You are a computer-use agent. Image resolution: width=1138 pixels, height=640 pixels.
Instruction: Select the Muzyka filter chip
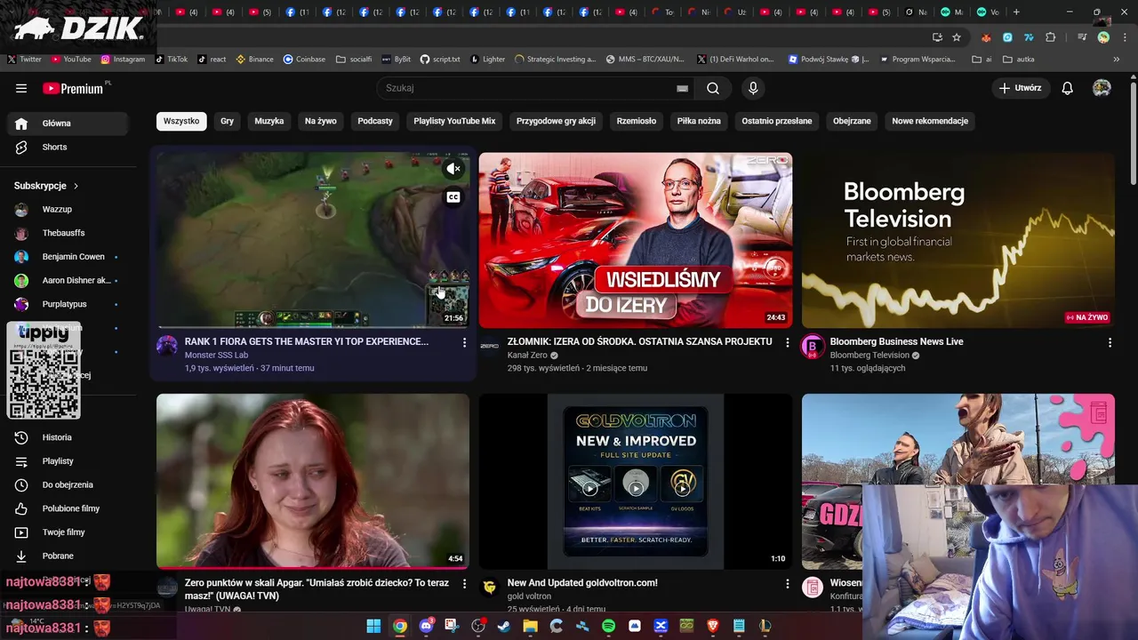pyautogui.click(x=269, y=121)
